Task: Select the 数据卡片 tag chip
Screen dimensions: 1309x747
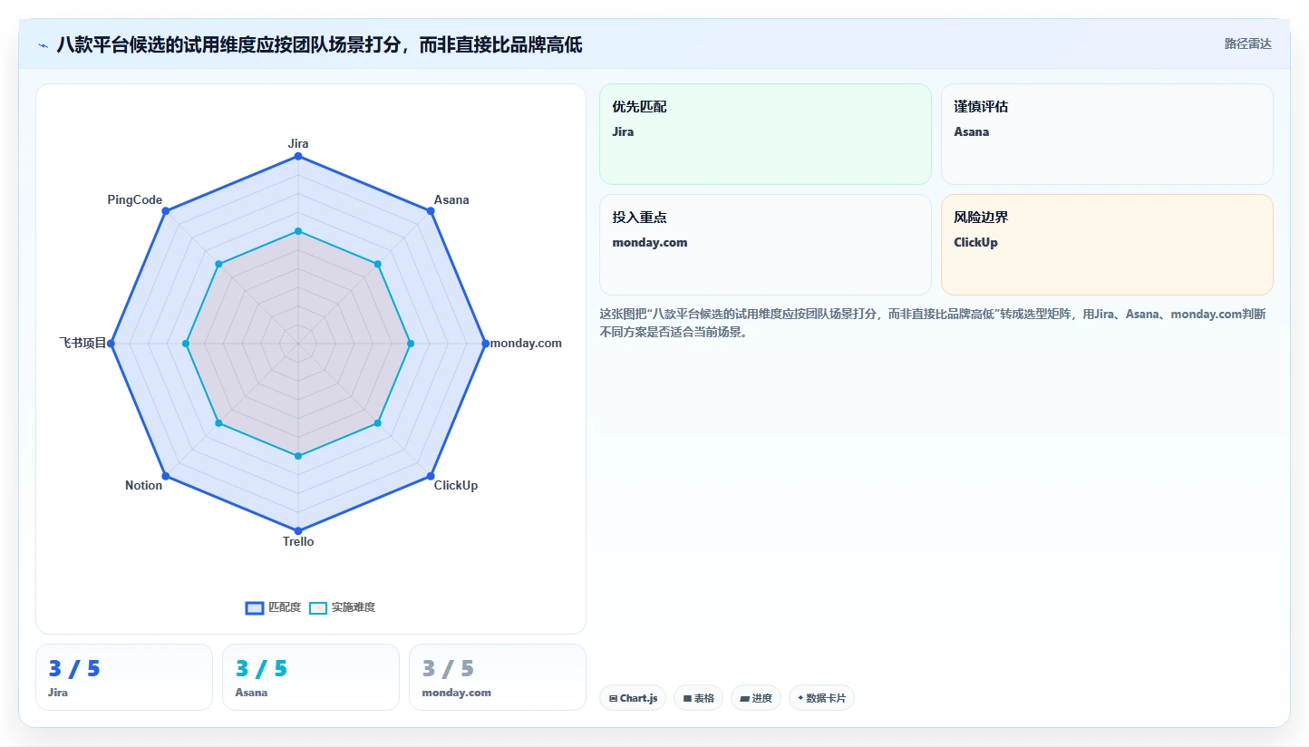Action: tap(821, 698)
